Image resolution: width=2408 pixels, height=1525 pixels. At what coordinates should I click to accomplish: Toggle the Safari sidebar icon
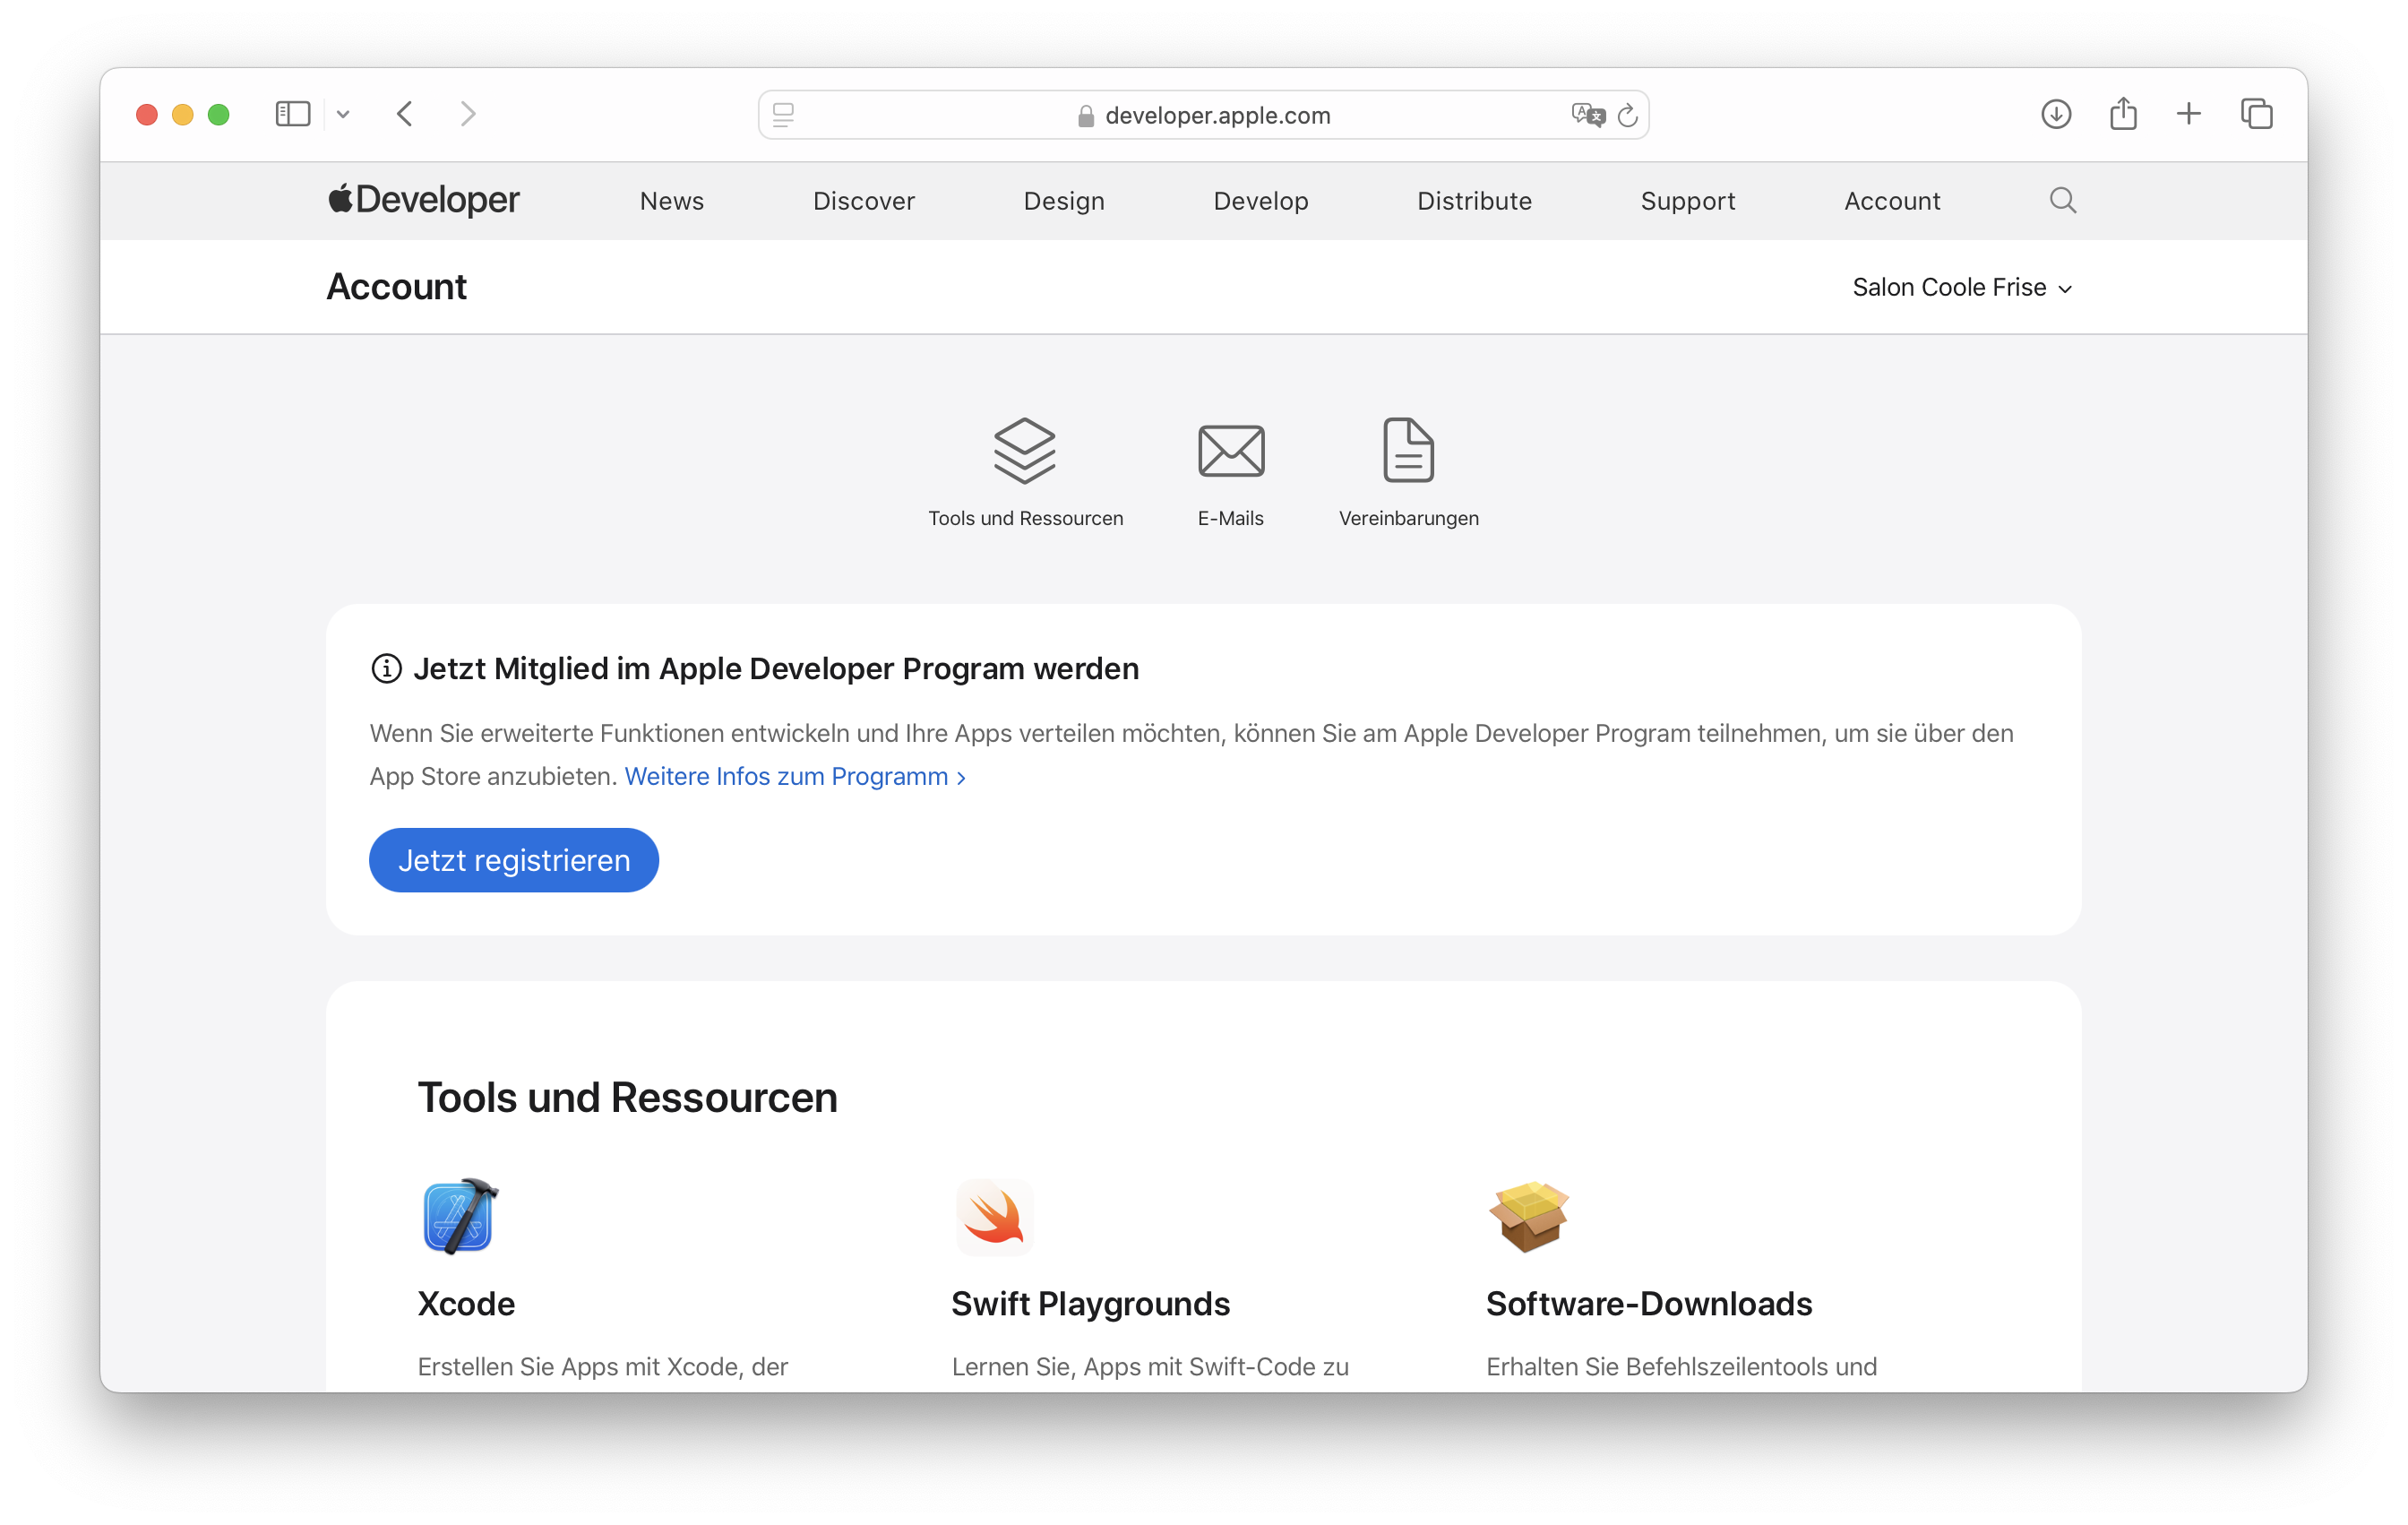(x=292, y=114)
